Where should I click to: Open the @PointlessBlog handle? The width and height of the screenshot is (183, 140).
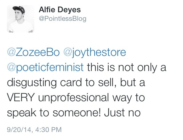[62, 19]
